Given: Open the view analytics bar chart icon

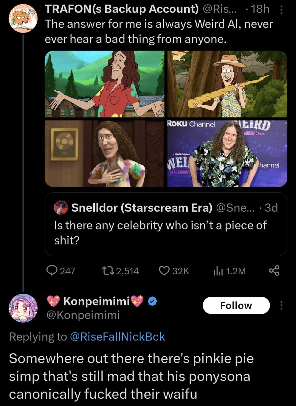Looking at the screenshot, I should tap(218, 270).
